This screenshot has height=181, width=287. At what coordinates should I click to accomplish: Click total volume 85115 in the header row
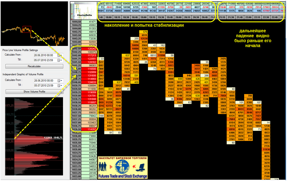tap(108, 4)
